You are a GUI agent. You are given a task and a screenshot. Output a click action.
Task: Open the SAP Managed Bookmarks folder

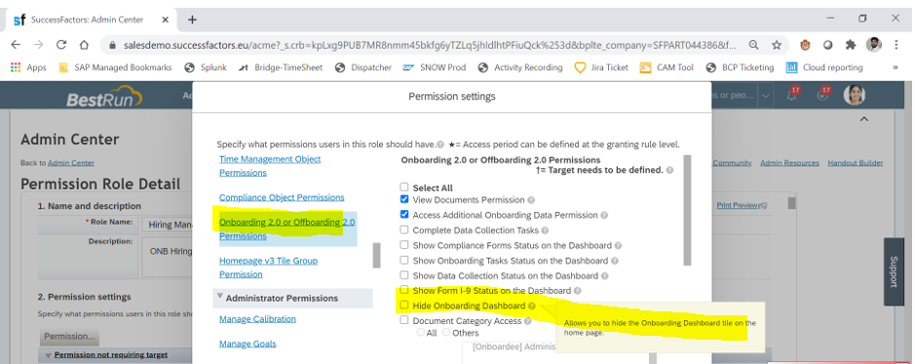pos(116,67)
